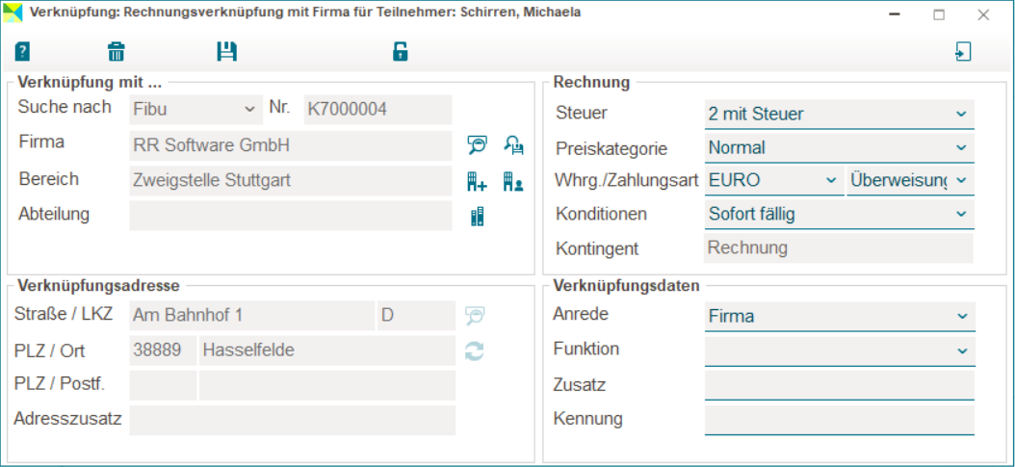The width and height of the screenshot is (1015, 467).
Task: Open the help icon in toolbar
Action: [x=23, y=52]
